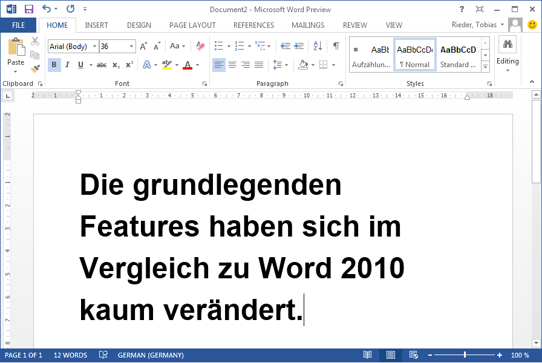Align text left

coord(219,65)
